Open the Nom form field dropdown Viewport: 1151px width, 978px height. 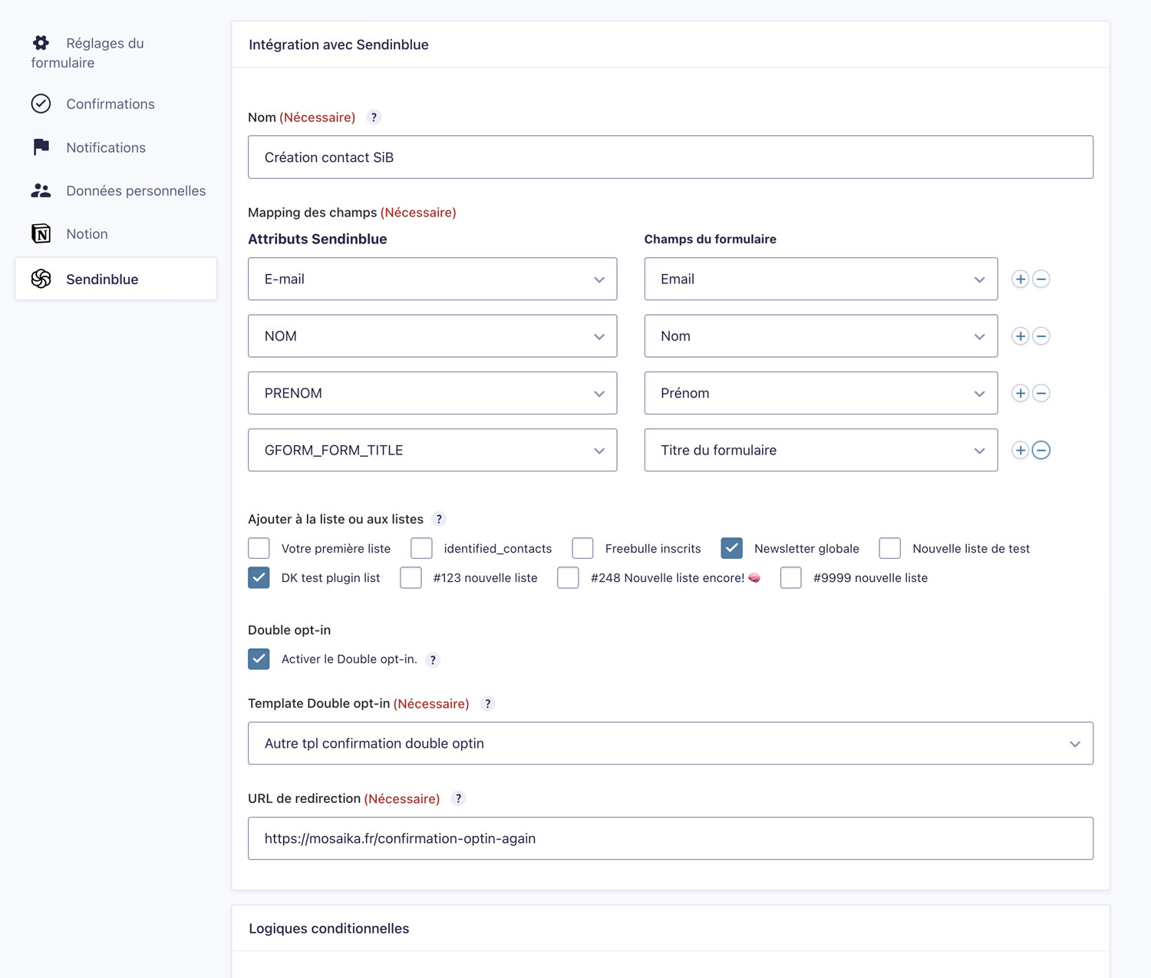point(821,336)
